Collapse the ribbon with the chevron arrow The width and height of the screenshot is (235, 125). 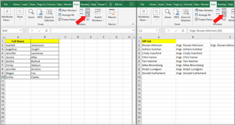[133, 24]
